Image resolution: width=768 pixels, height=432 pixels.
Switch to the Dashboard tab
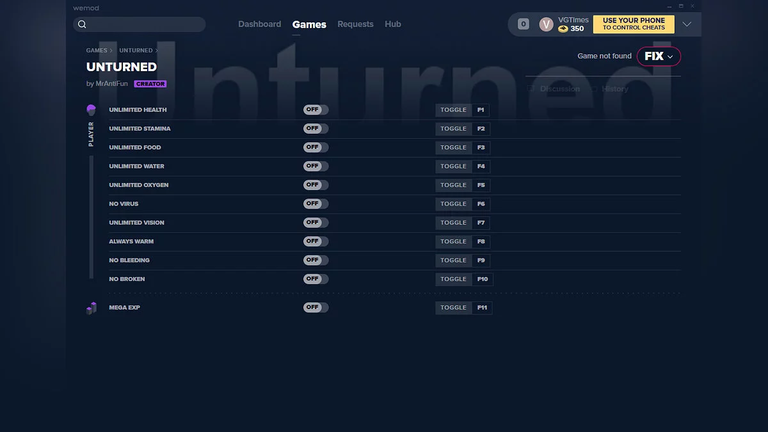tap(259, 24)
